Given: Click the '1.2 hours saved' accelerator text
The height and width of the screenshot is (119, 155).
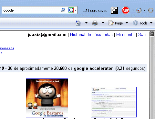Looking at the screenshot, I should [95, 11].
